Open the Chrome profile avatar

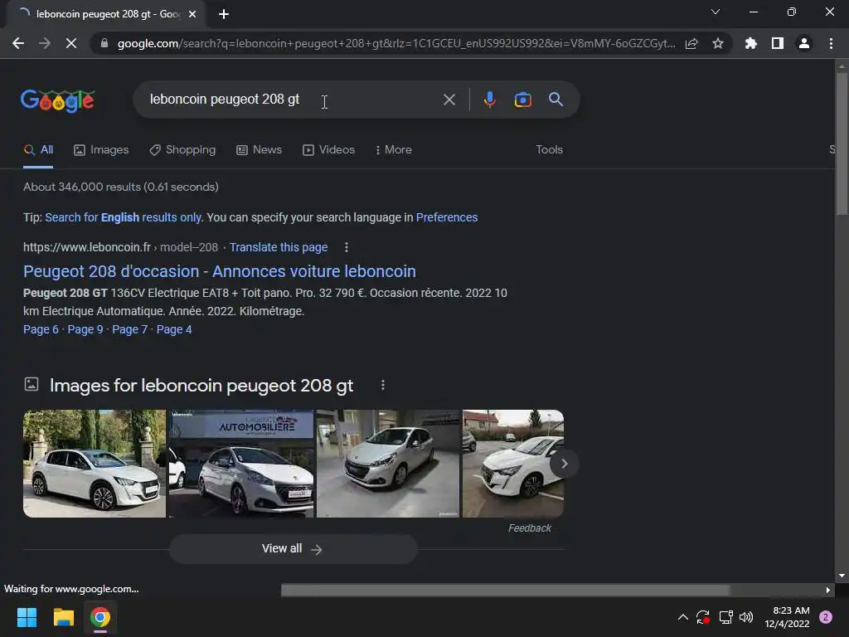[804, 43]
